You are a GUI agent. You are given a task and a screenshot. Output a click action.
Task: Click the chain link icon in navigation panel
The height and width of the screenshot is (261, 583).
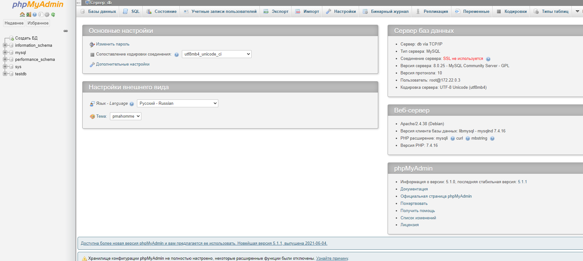pos(66,31)
